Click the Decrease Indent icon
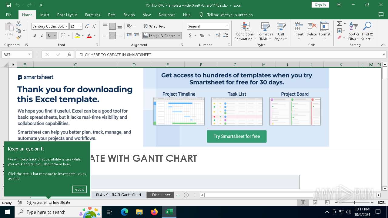The width and height of the screenshot is (388, 218). pyautogui.click(x=129, y=35)
